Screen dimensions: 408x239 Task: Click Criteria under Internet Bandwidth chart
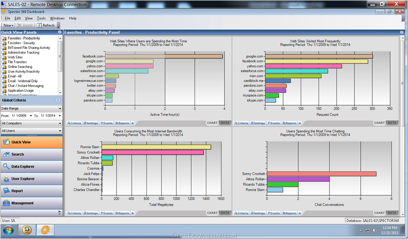pos(74,213)
